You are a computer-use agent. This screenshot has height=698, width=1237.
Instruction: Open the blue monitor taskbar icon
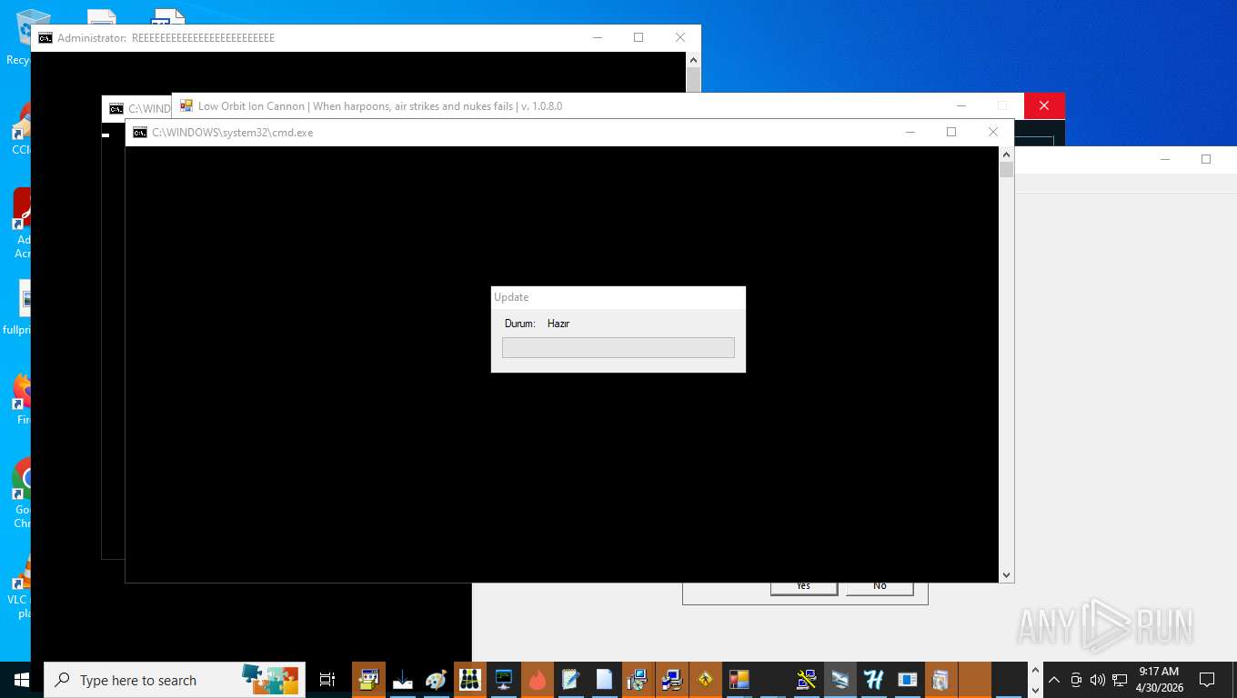[x=504, y=680]
